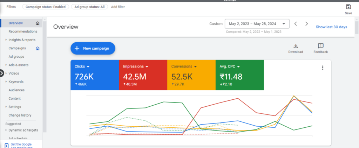
Task: Click Ad group status: All filter chip
Action: [x=89, y=7]
